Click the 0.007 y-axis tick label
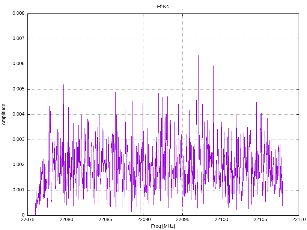Screen dimensions: 307x230 pos(19,39)
